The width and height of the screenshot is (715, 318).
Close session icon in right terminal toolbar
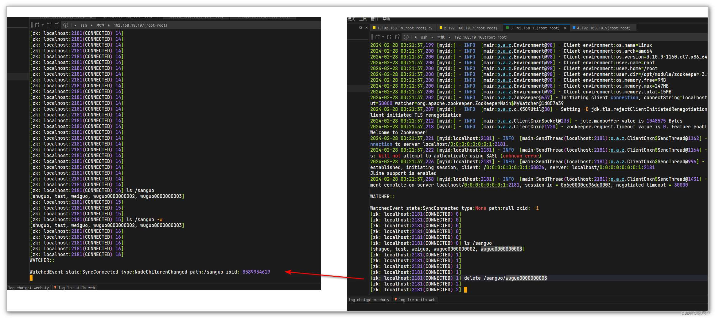(x=389, y=37)
